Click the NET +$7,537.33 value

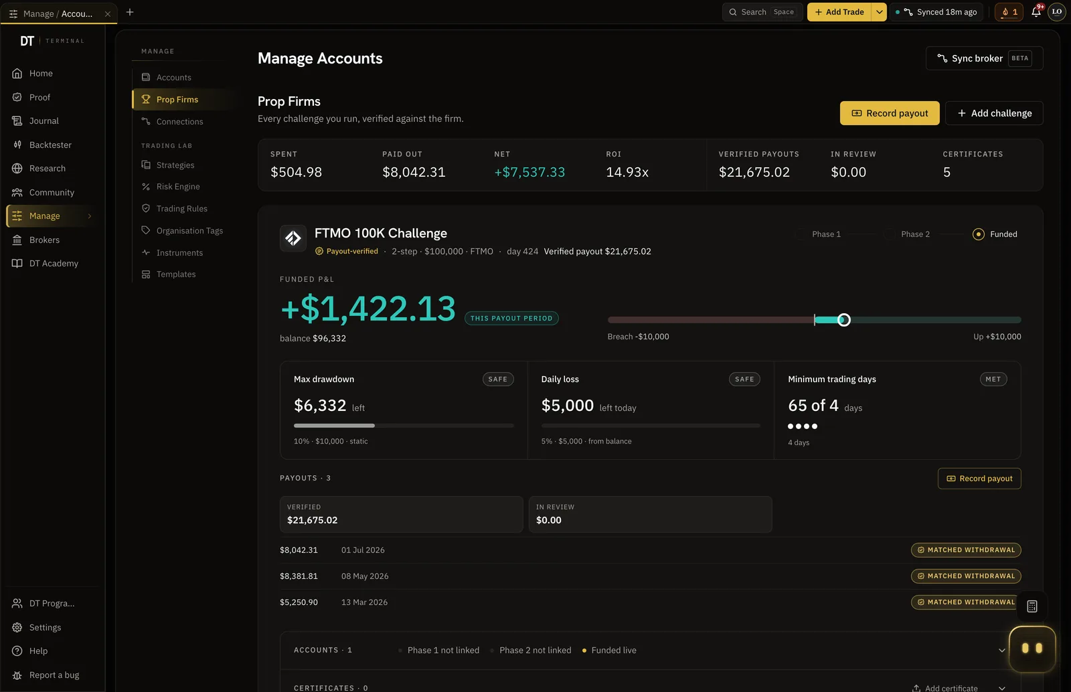tap(529, 173)
